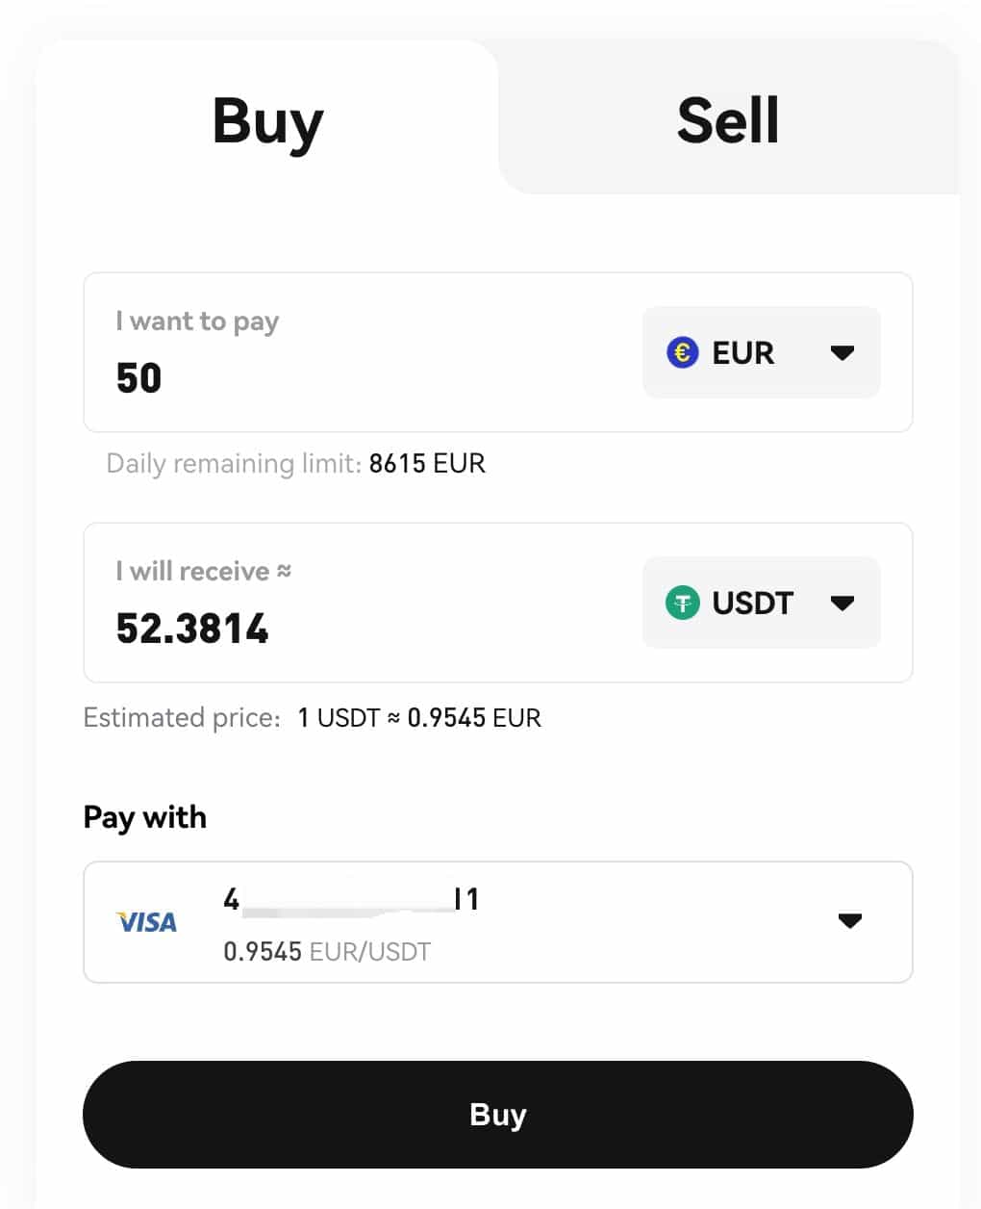Image resolution: width=981 pixels, height=1209 pixels.
Task: Click the 0.9545 EUR/USDT card rate text
Action: 327,952
